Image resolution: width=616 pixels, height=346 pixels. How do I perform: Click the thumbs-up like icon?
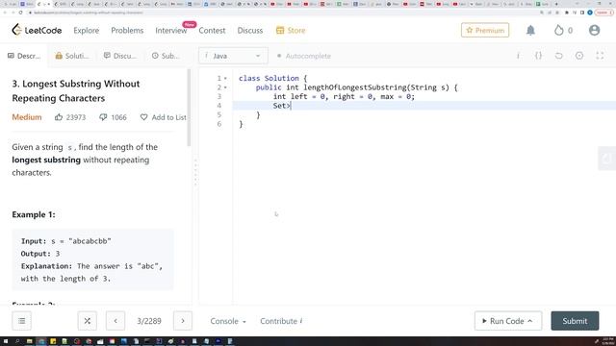coord(59,117)
